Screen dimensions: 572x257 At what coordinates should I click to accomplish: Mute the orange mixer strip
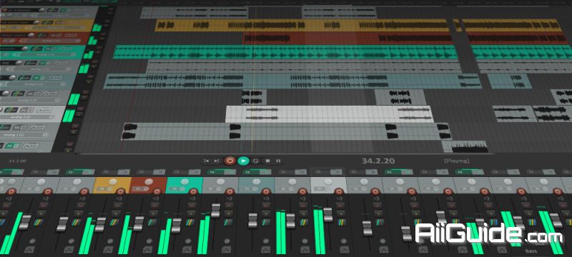pyautogui.click(x=117, y=205)
